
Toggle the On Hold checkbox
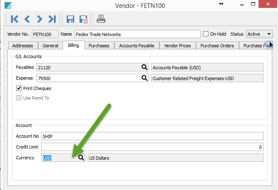coord(206,34)
